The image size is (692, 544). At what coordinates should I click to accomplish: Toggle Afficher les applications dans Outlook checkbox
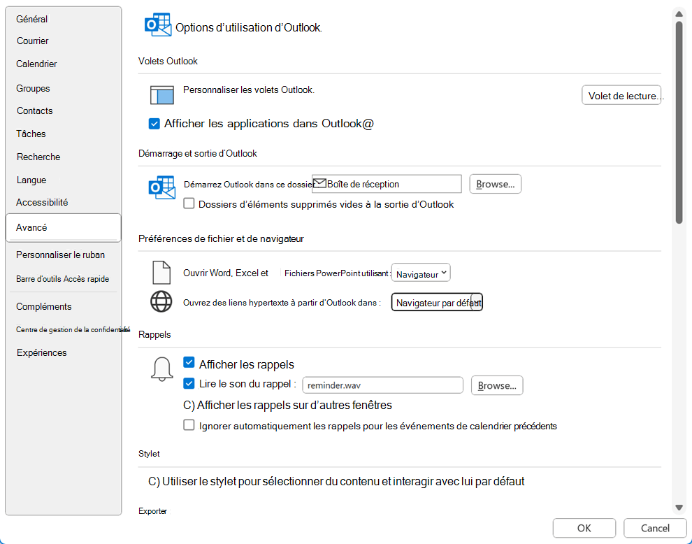coord(154,124)
